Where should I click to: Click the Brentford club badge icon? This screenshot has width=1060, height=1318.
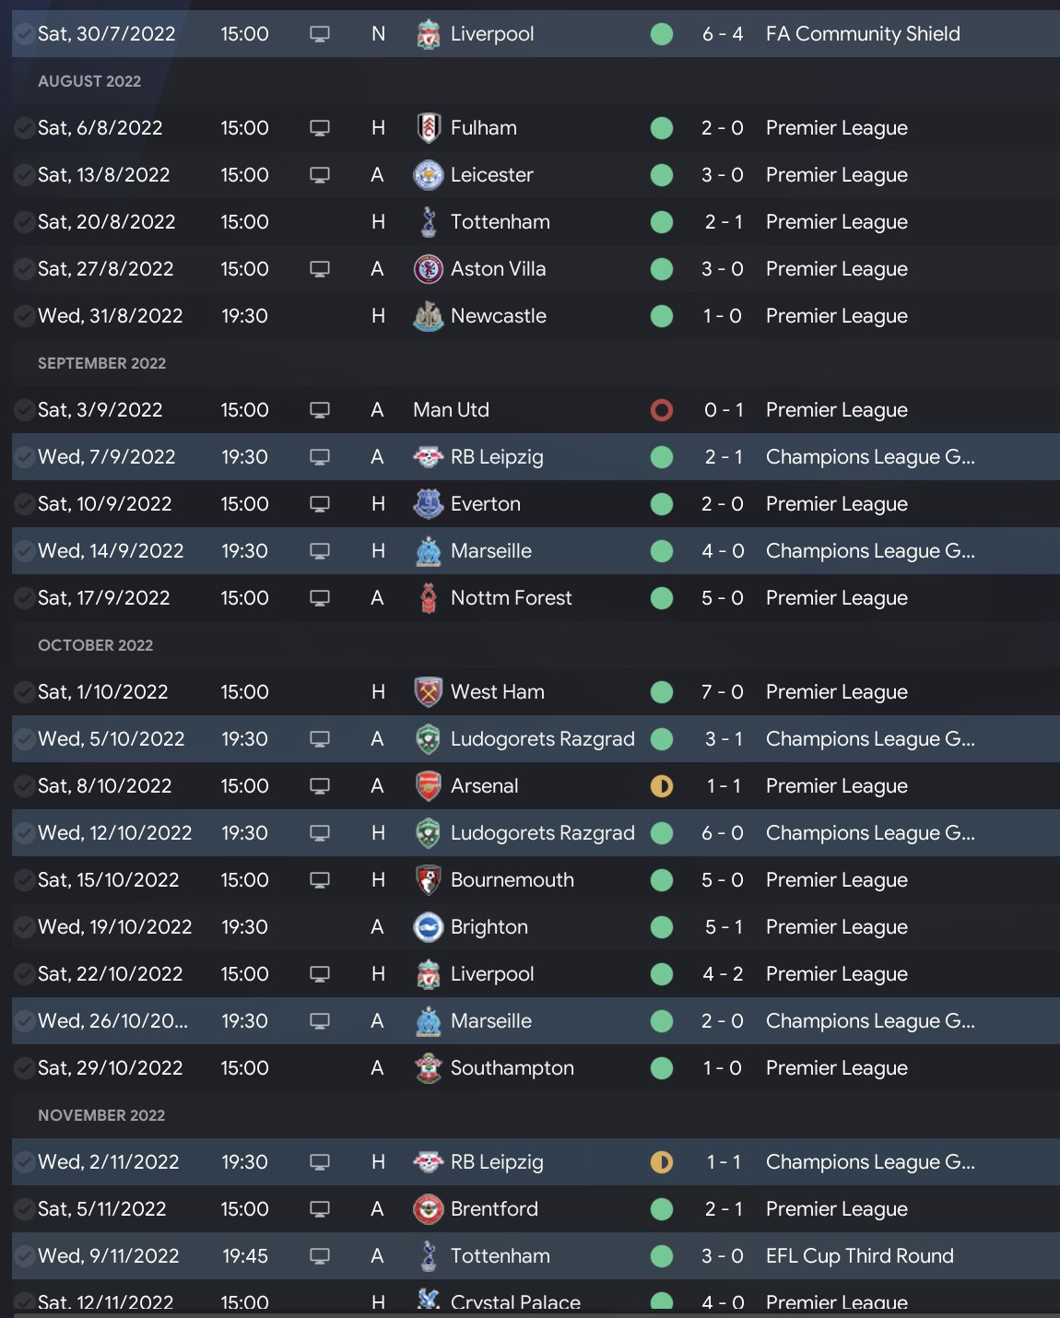point(428,1209)
